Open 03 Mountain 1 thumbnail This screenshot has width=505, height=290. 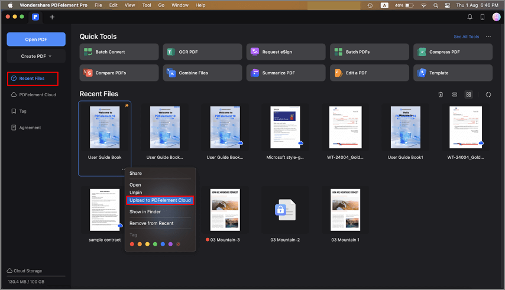point(345,210)
